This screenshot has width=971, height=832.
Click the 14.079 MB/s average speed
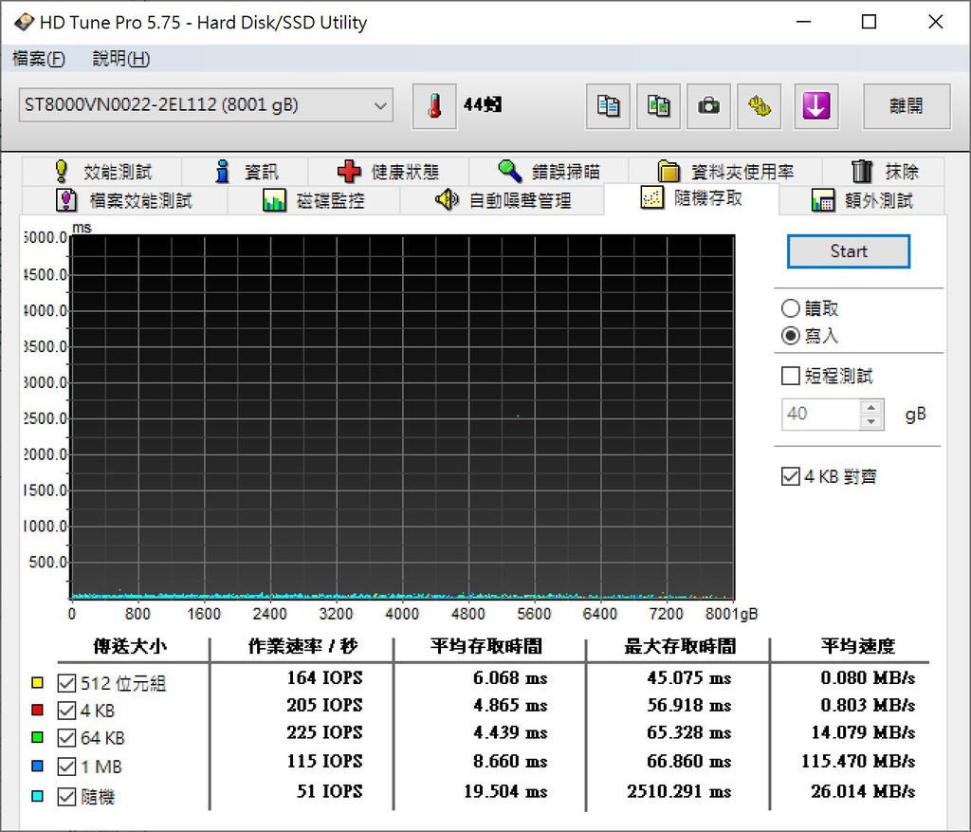[x=863, y=732]
